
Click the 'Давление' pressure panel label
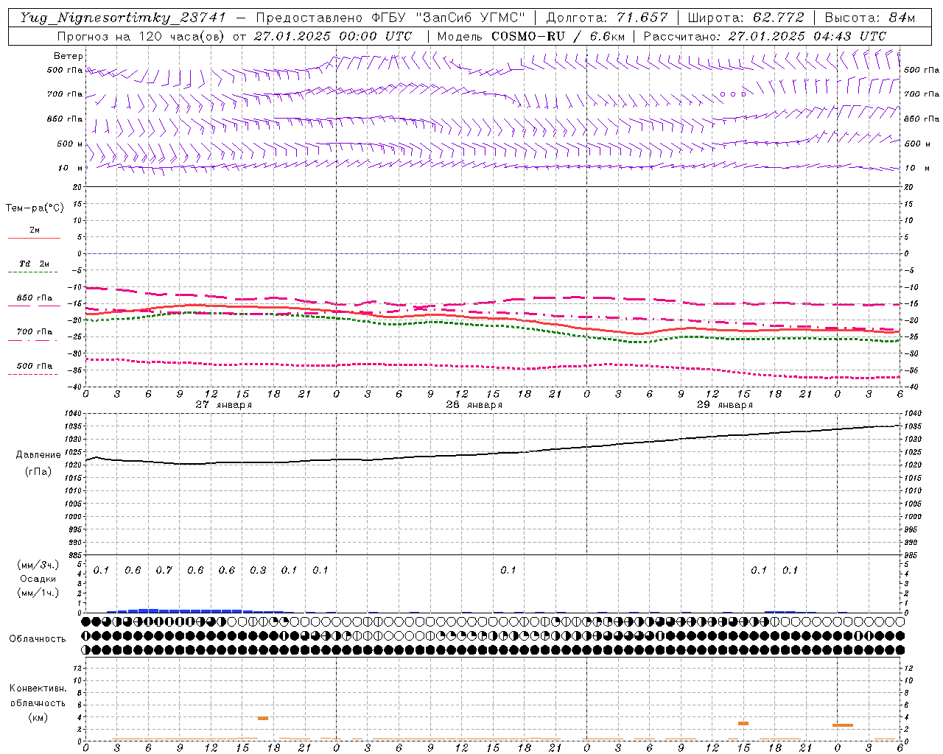(38, 455)
